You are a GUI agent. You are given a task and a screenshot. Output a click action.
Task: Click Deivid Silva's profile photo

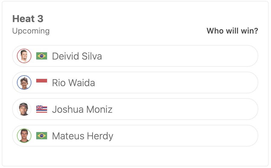pyautogui.click(x=24, y=56)
